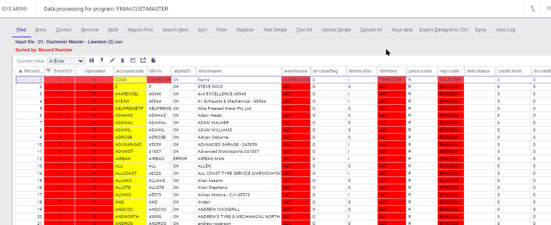Click the save view floppy disk icon
551x225 pixels.
91,61
